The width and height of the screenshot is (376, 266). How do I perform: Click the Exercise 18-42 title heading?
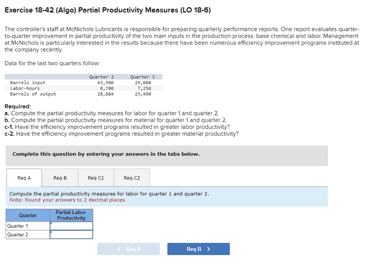[x=108, y=10]
